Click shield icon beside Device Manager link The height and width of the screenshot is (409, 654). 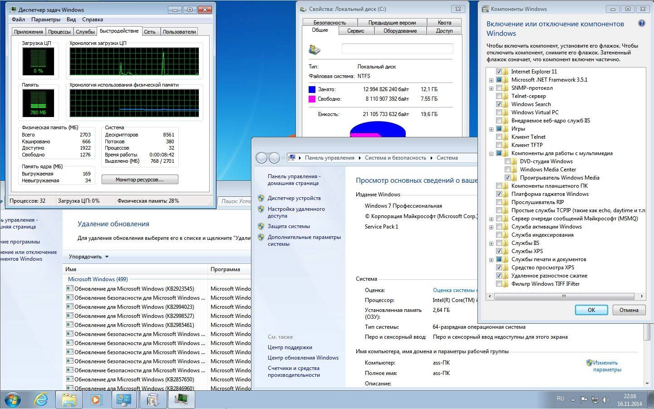coord(261,198)
